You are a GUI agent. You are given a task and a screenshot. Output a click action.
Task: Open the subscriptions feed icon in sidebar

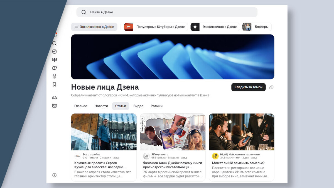point(55,52)
